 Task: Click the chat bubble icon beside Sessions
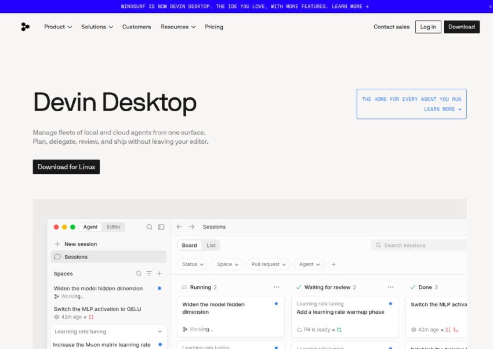coord(58,257)
